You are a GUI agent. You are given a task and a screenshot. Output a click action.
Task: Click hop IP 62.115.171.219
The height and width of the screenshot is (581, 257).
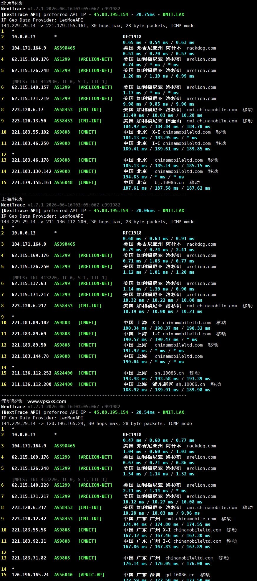click(30, 99)
